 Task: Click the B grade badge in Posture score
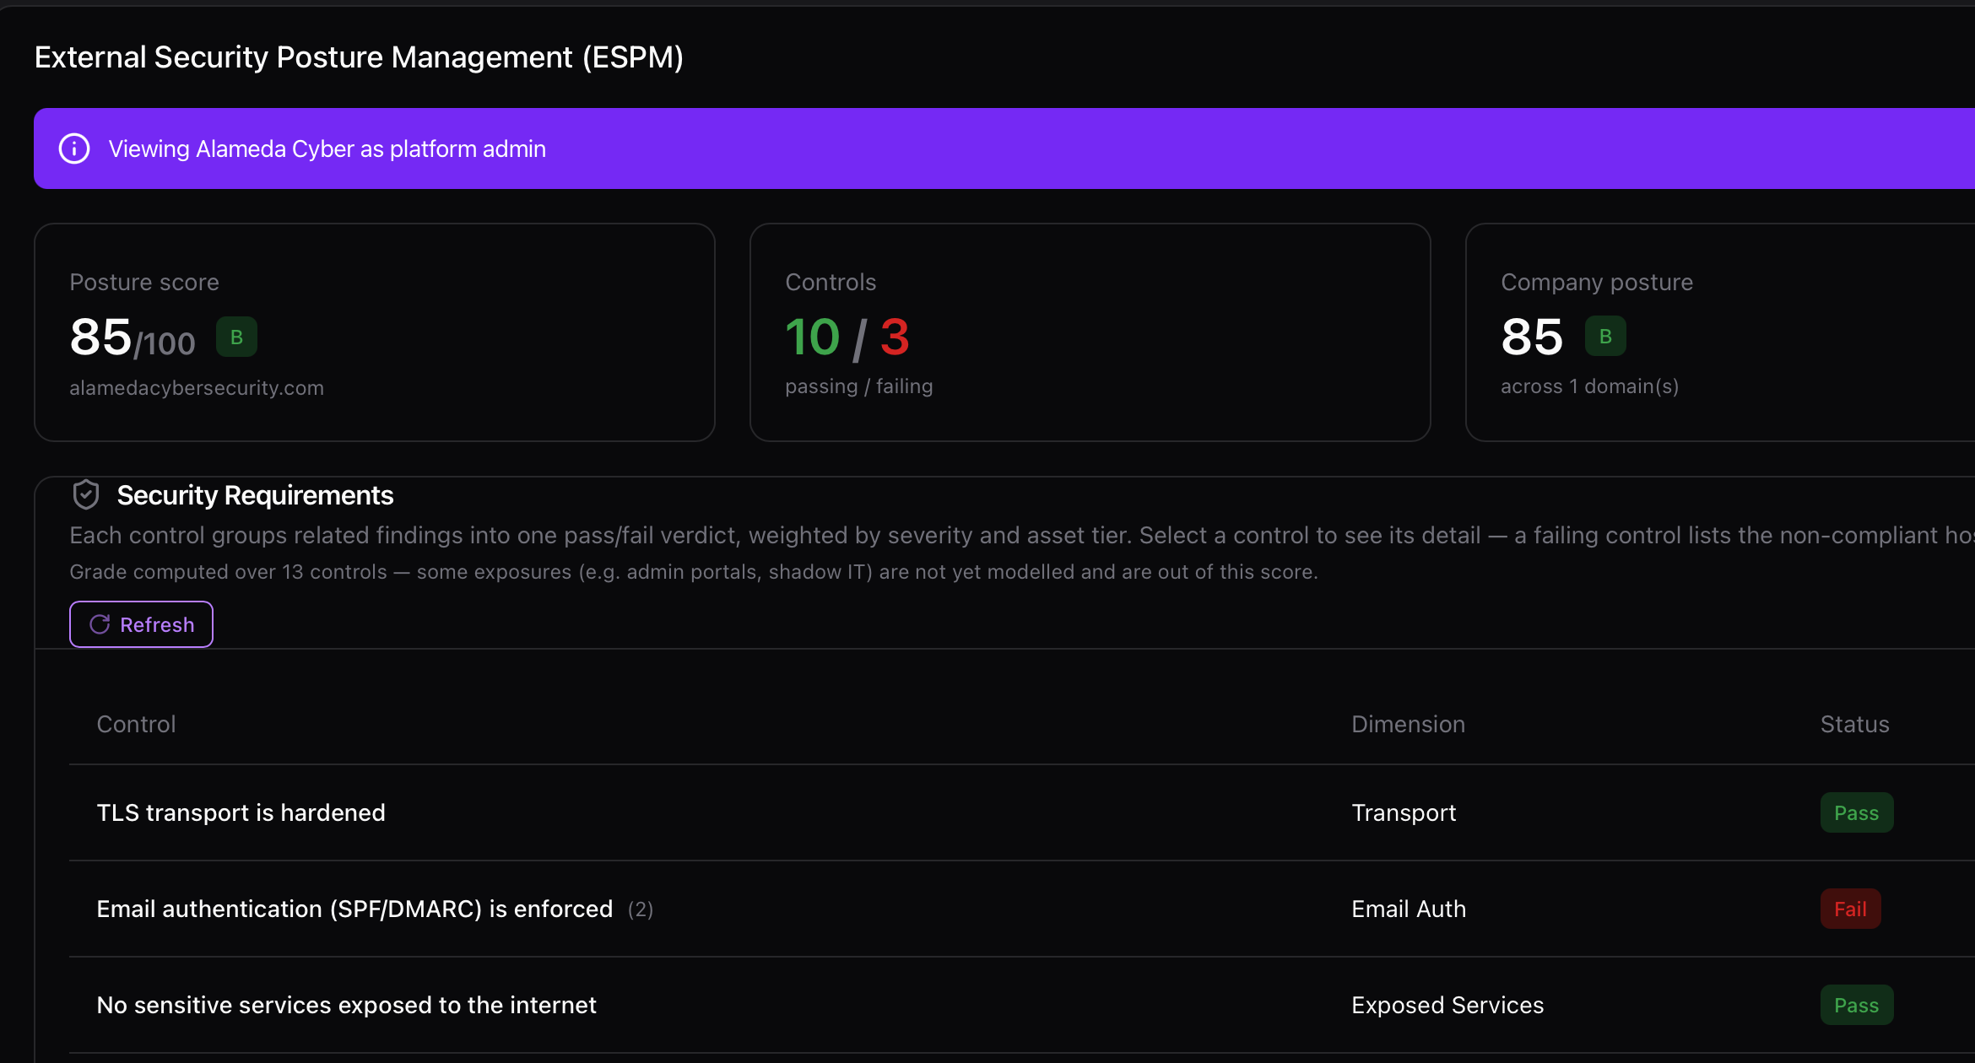point(236,337)
